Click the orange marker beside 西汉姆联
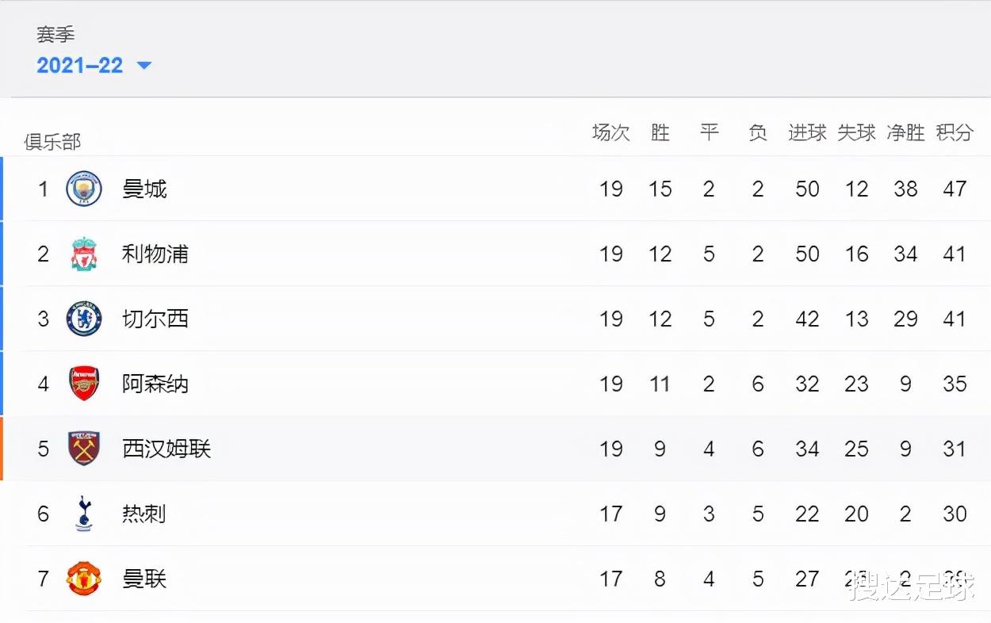Image resolution: width=991 pixels, height=623 pixels. point(2,449)
